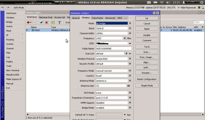
Task: Open the Frequency dropdown arrow
Action: [x=125, y=38]
